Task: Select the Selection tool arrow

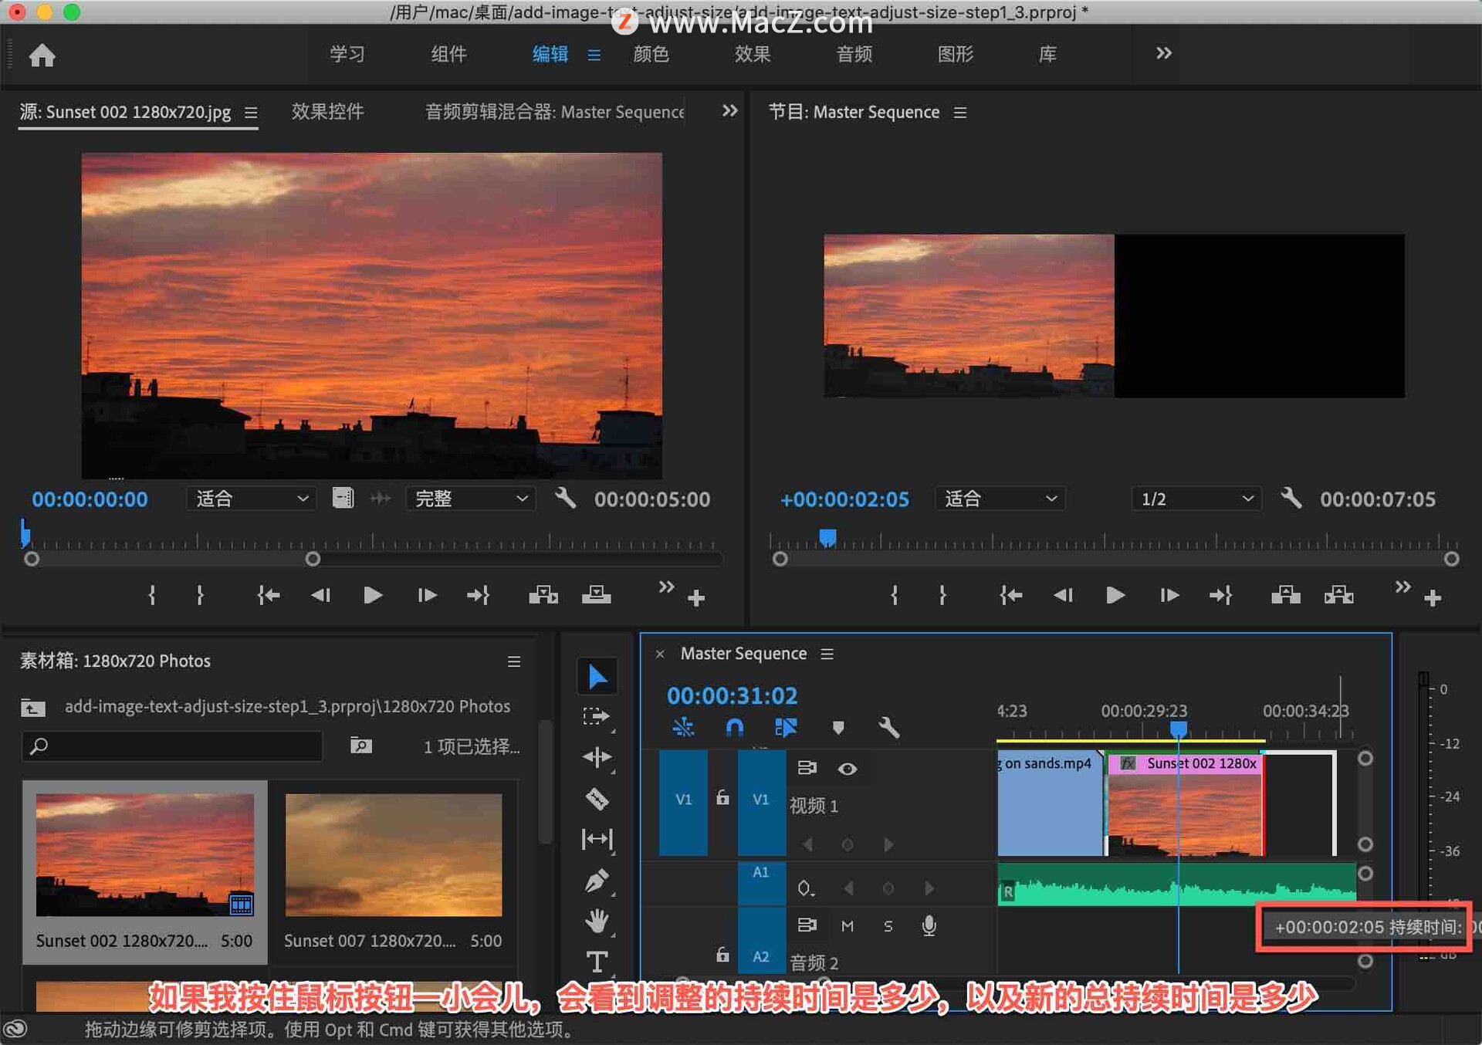Action: [597, 677]
